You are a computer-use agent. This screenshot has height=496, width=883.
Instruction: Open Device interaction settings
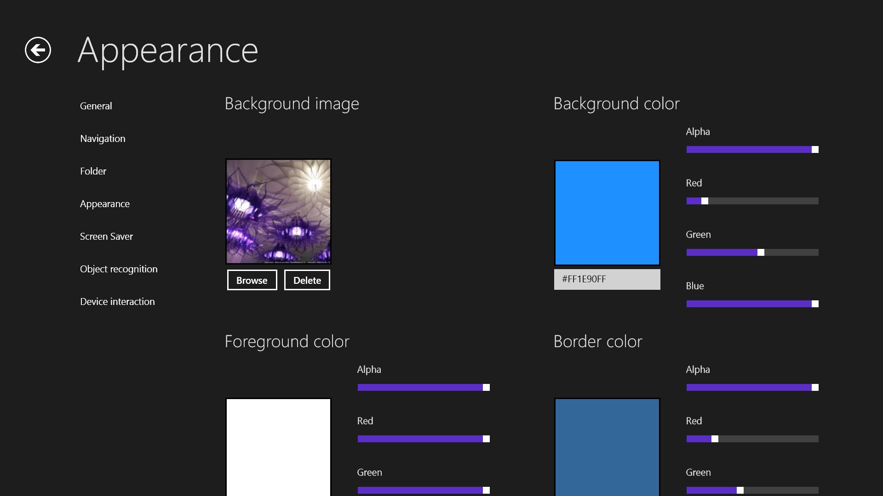(x=117, y=302)
